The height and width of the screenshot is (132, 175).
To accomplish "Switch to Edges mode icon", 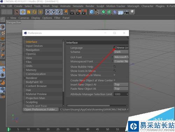I will [x=2, y=50].
